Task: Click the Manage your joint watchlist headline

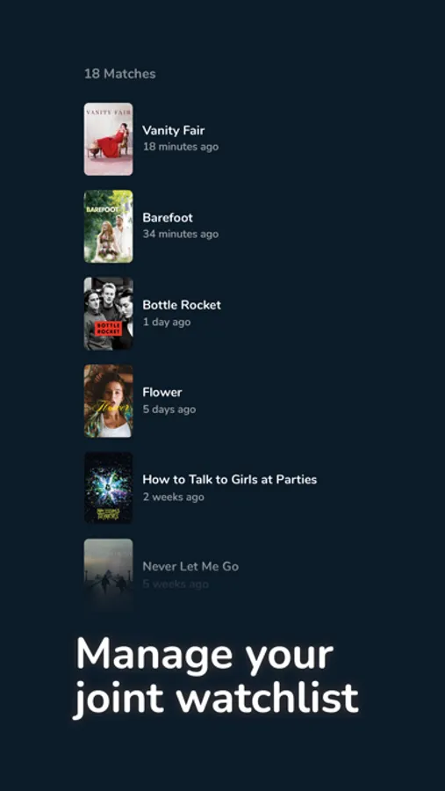Action: [x=216, y=677]
